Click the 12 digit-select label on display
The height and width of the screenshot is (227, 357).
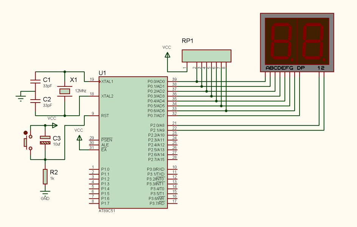[321, 68]
